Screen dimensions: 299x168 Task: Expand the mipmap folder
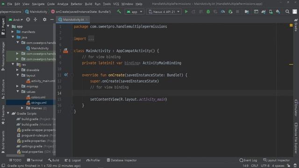(x=18, y=86)
